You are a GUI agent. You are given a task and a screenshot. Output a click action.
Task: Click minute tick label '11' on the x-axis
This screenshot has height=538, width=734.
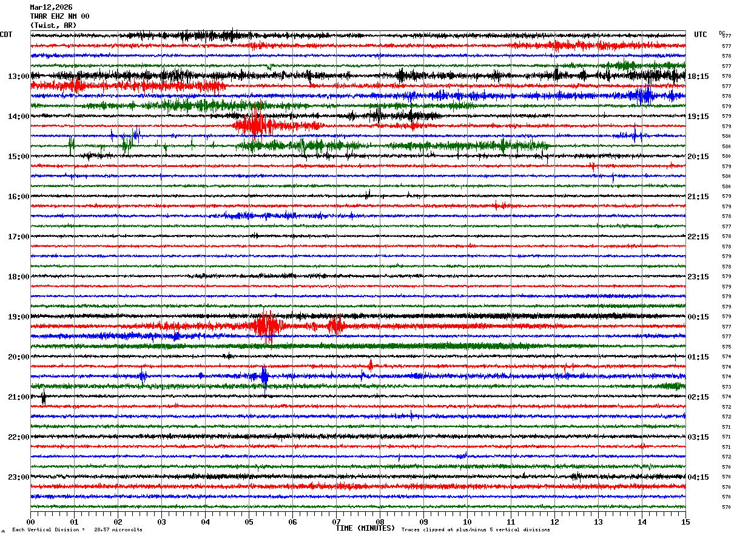(x=511, y=522)
